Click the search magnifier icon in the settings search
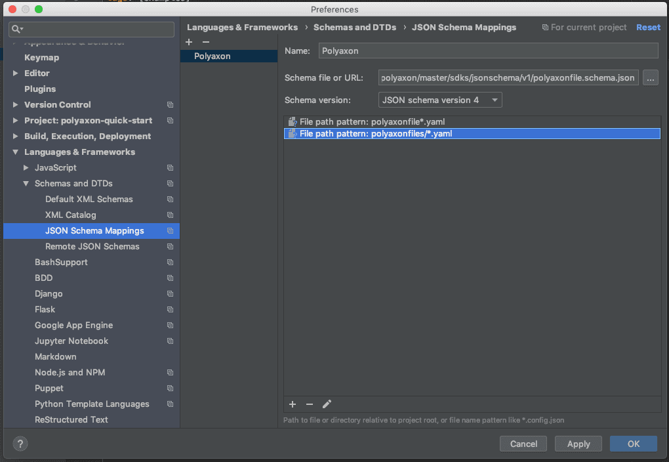The image size is (669, 462). pyautogui.click(x=16, y=29)
